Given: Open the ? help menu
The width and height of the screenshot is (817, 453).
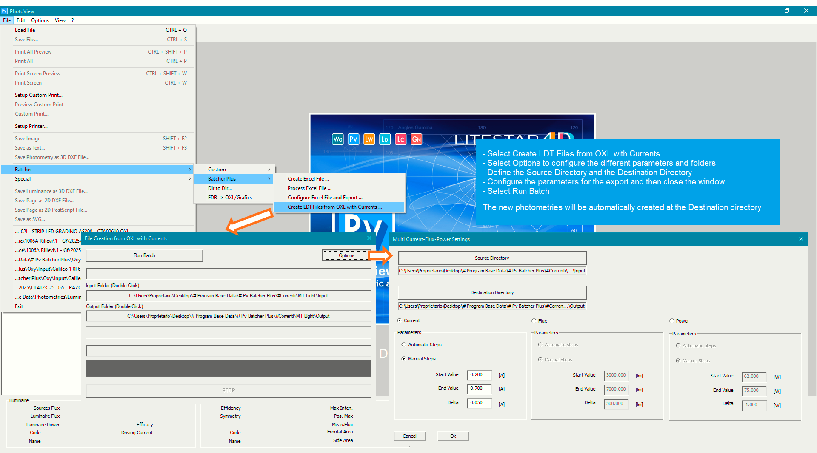Looking at the screenshot, I should (x=73, y=20).
